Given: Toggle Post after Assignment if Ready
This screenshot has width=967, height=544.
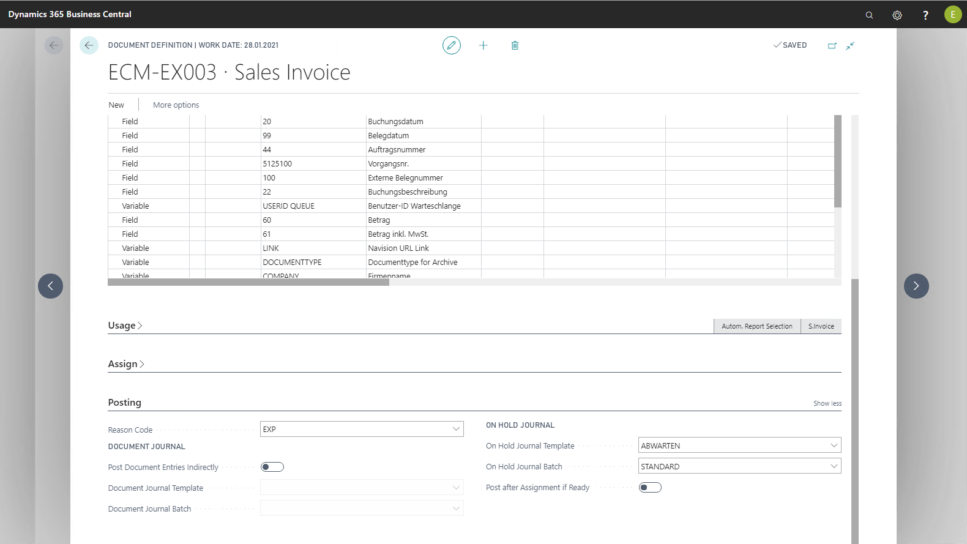Looking at the screenshot, I should point(650,488).
